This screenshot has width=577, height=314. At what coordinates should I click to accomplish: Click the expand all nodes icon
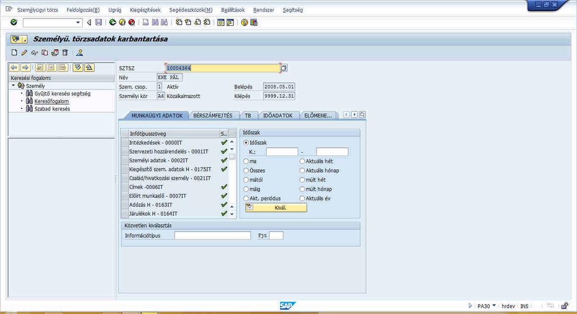click(x=78, y=67)
